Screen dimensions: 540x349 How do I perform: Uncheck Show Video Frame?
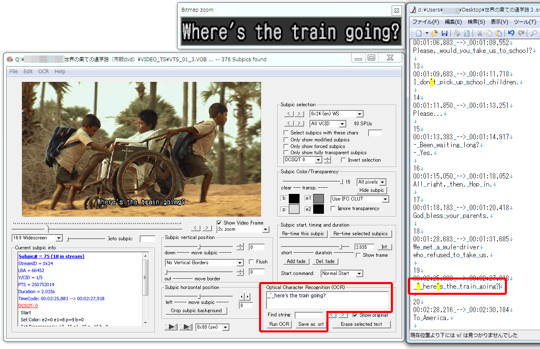click(219, 223)
